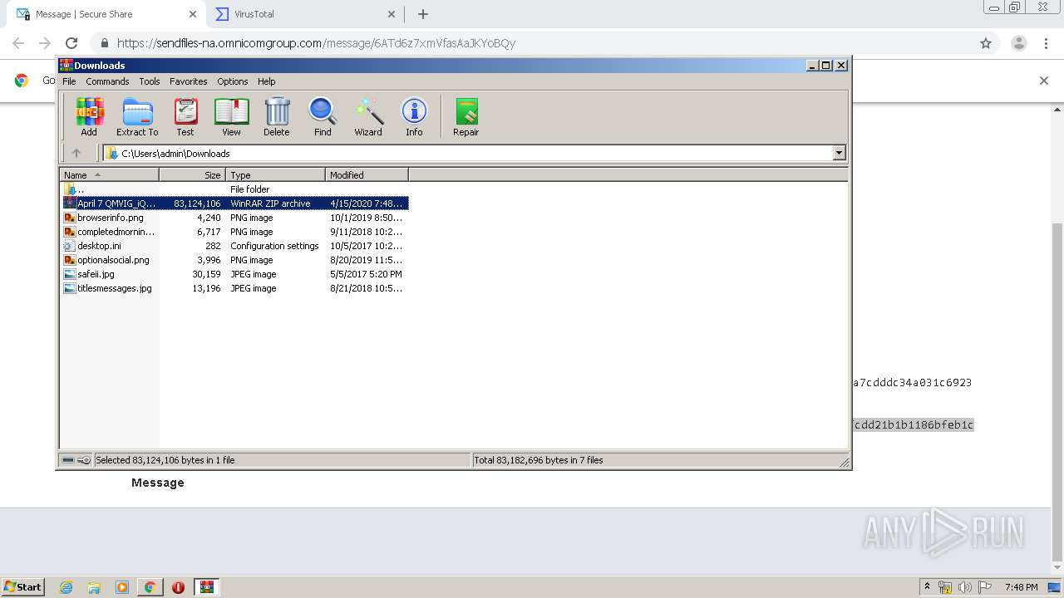1064x598 pixels.
Task: Bookmark page with star icon
Action: 986,43
